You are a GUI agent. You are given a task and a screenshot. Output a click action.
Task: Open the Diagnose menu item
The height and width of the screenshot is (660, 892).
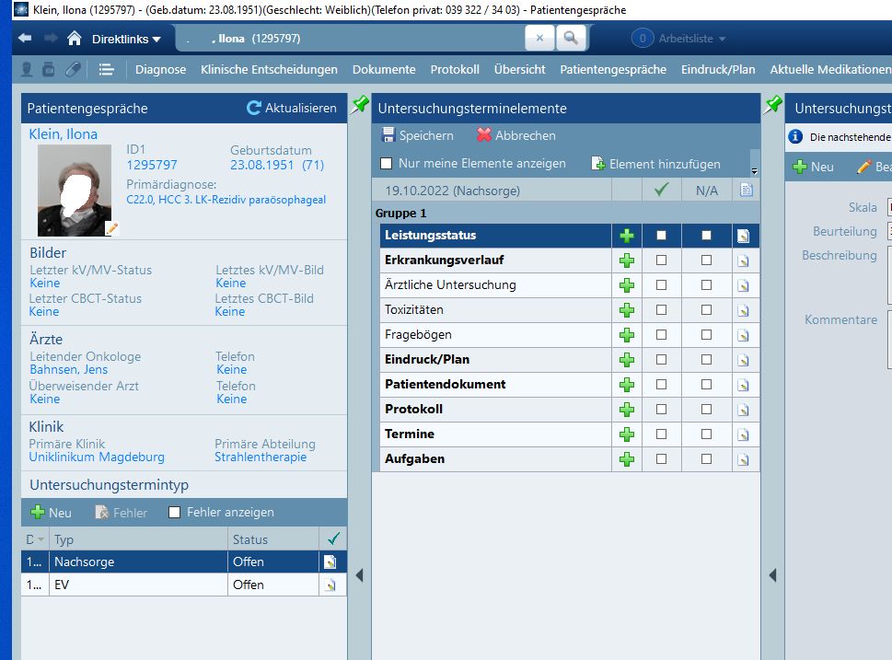pos(160,69)
